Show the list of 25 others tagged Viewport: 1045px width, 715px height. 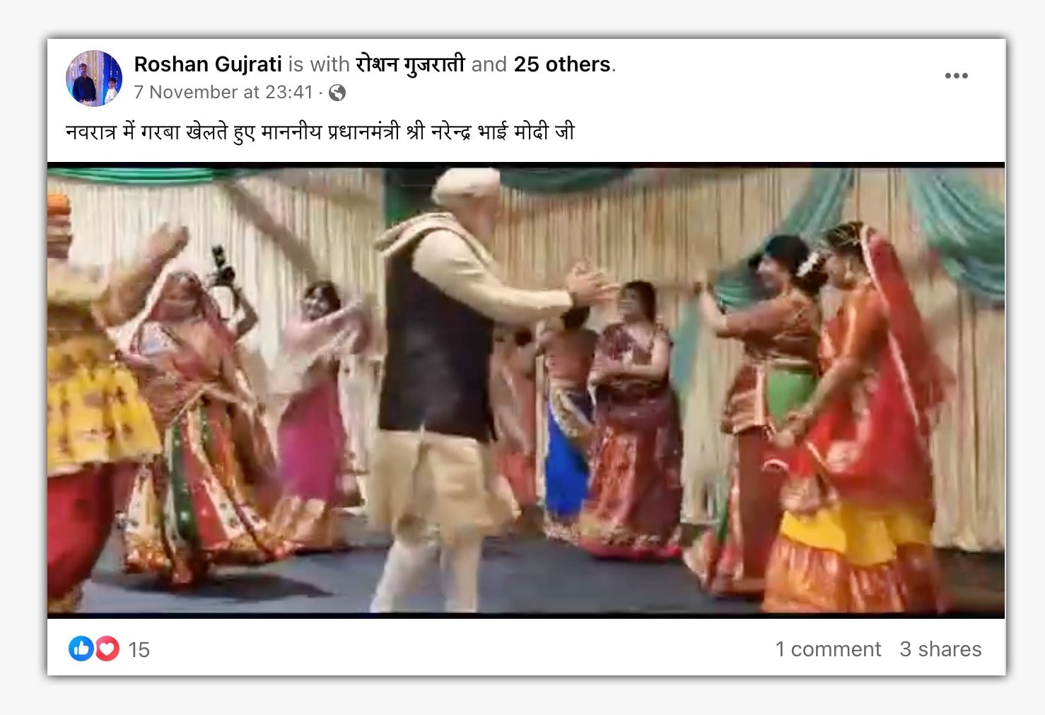[562, 64]
